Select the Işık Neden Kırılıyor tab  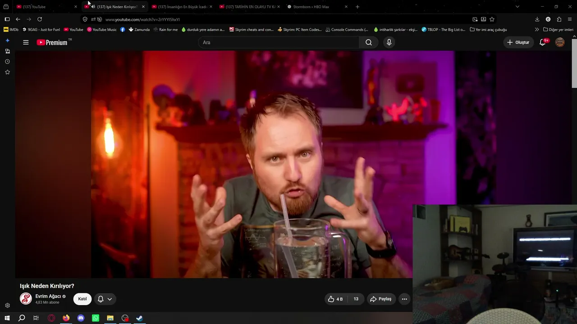(x=115, y=7)
